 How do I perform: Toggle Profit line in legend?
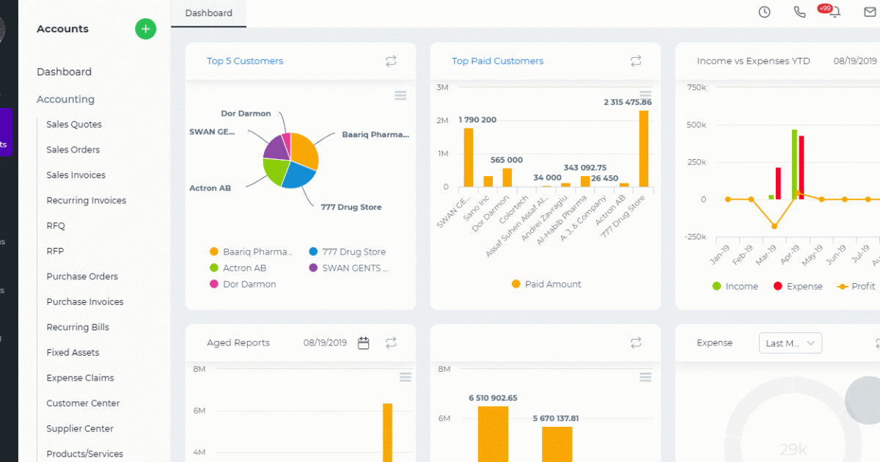point(856,286)
